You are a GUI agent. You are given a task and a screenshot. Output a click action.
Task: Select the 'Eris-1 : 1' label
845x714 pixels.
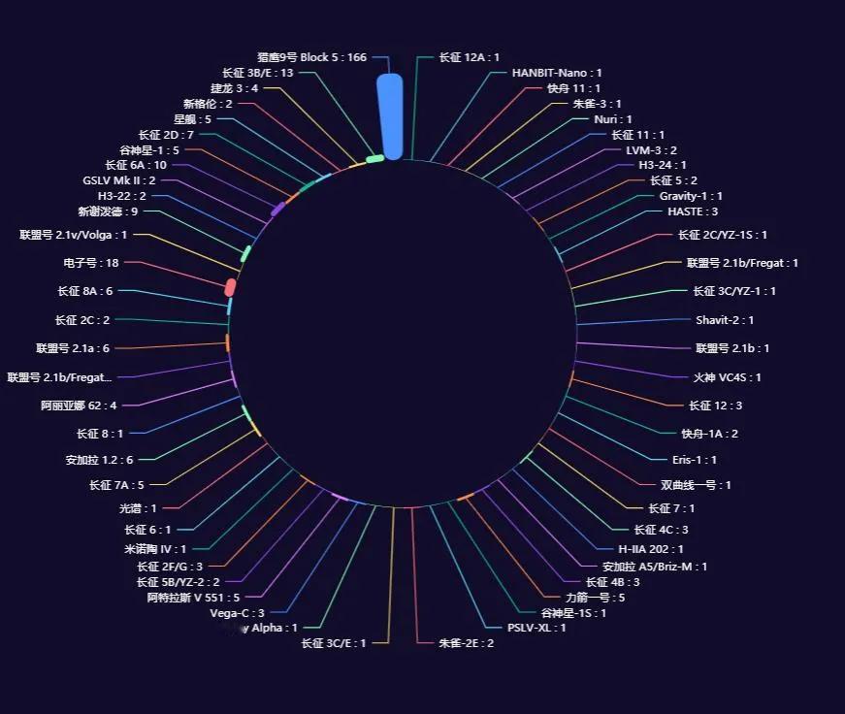point(695,460)
